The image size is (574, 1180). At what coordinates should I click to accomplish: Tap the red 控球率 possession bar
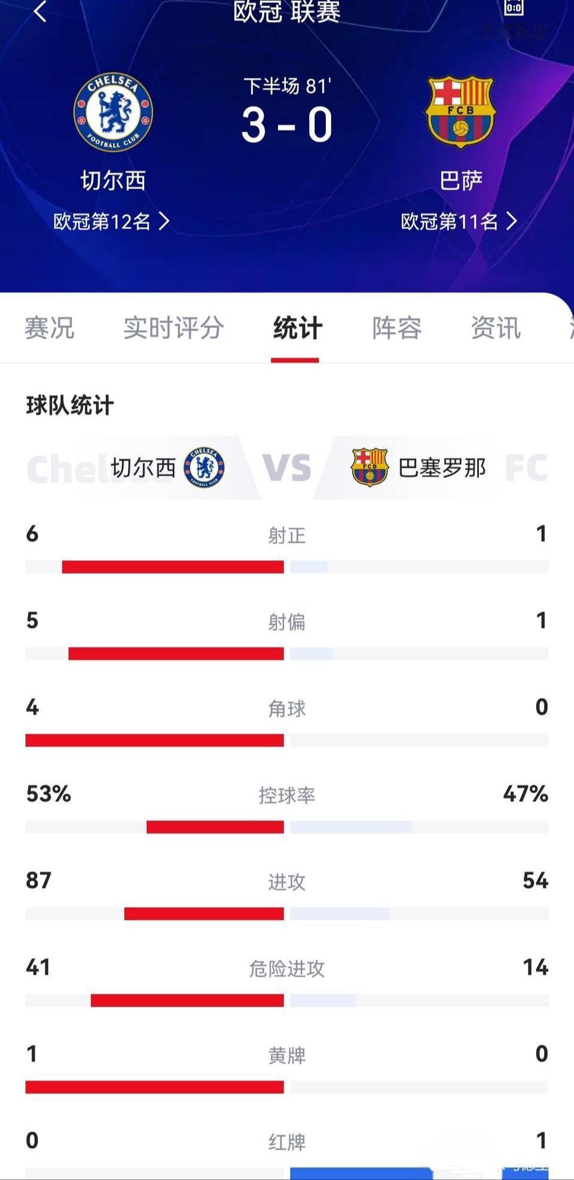[x=215, y=827]
